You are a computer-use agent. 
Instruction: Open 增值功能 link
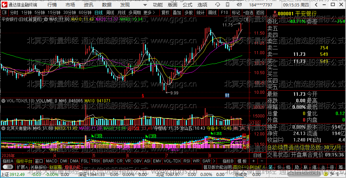click(x=72, y=167)
